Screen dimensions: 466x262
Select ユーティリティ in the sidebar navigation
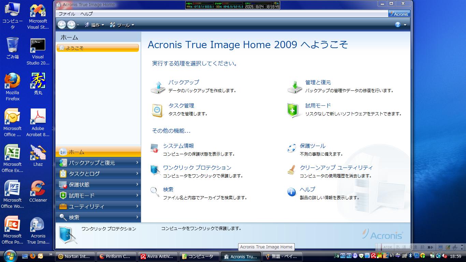coord(98,206)
